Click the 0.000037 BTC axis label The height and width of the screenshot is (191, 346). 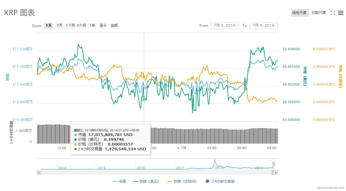click(324, 49)
